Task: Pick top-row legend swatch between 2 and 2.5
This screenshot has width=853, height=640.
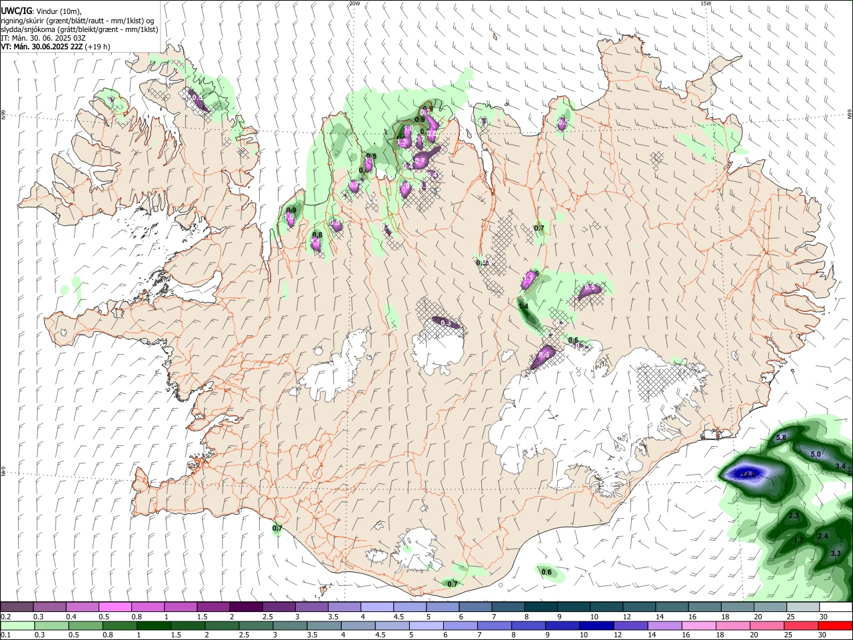Action: click(x=245, y=607)
